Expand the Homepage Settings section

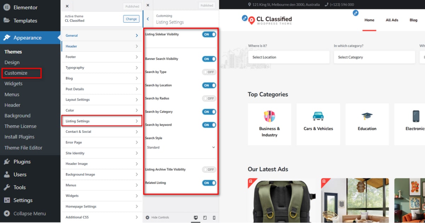(102, 206)
